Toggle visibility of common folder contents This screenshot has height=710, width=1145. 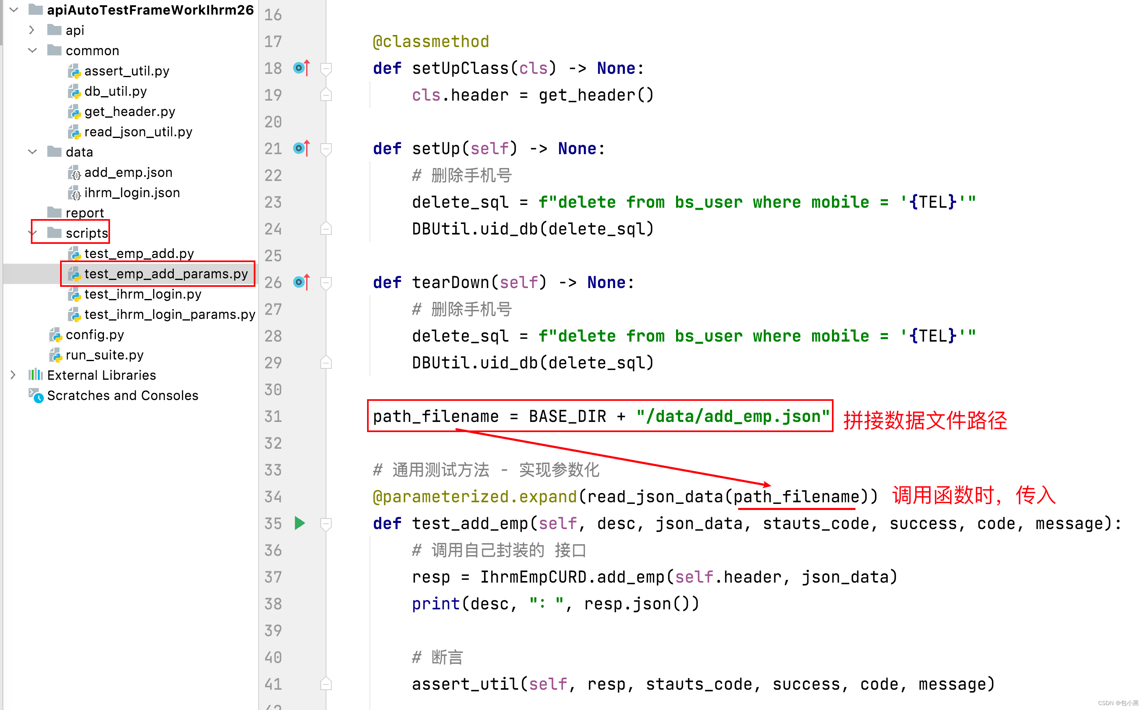coord(34,51)
